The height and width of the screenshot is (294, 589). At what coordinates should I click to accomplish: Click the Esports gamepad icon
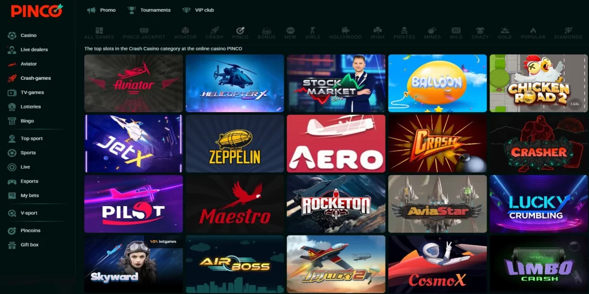pos(12,181)
